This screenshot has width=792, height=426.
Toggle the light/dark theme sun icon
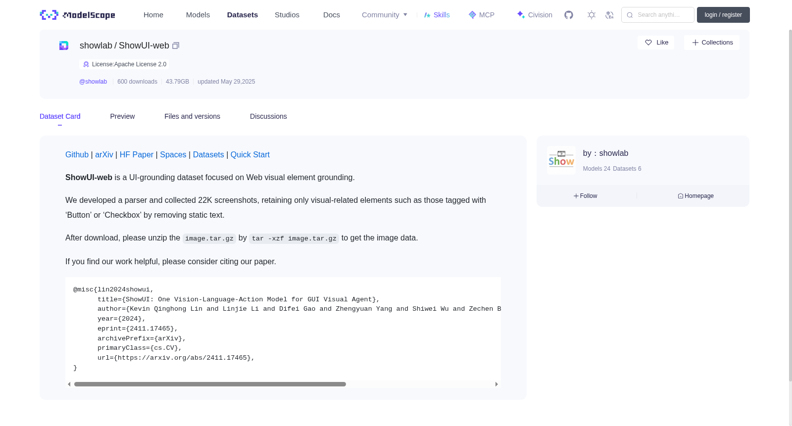pos(592,15)
